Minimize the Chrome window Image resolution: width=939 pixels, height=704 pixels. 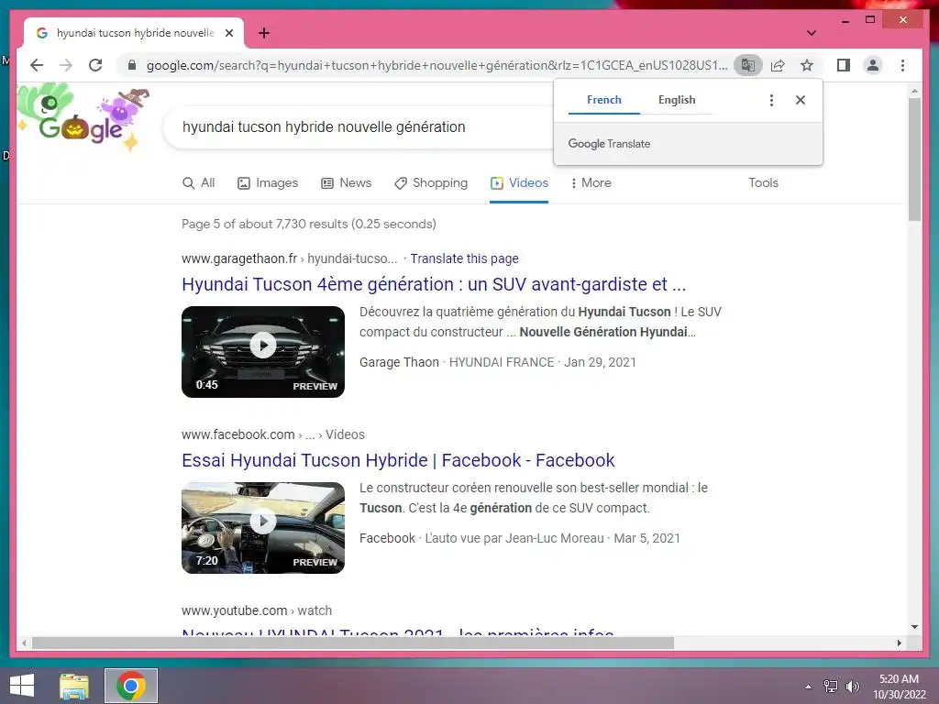pos(845,20)
